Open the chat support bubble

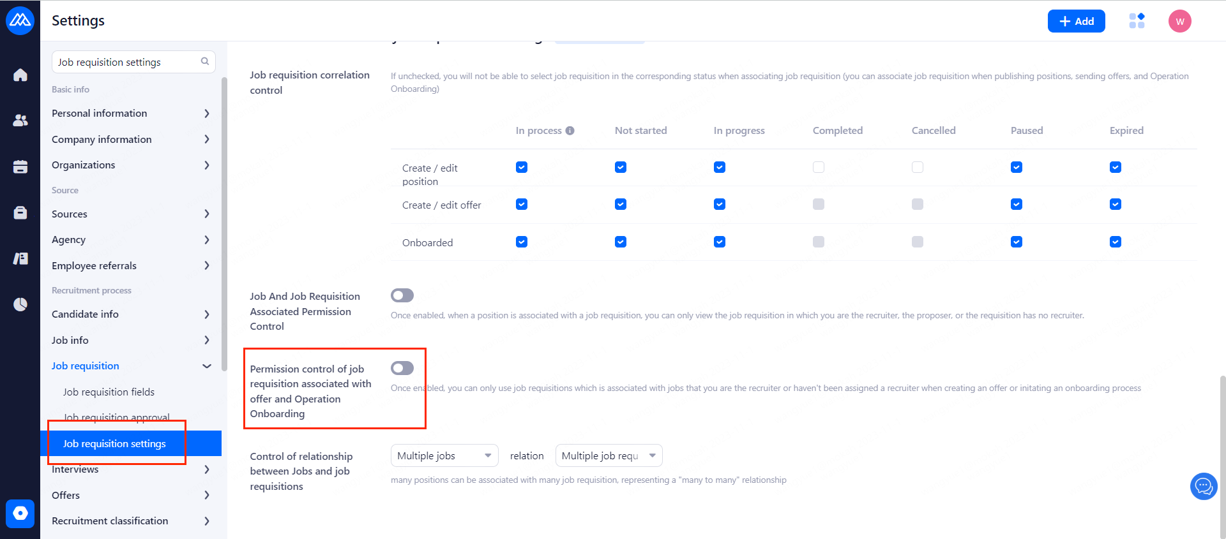(x=1204, y=487)
